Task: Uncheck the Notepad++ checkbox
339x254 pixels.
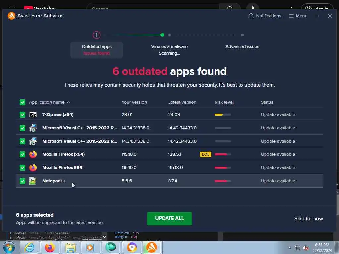Action: [23, 181]
